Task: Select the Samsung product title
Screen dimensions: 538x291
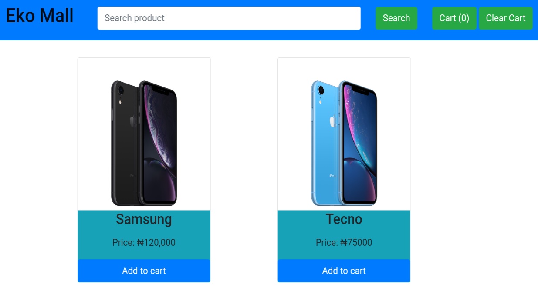Action: pos(144,219)
